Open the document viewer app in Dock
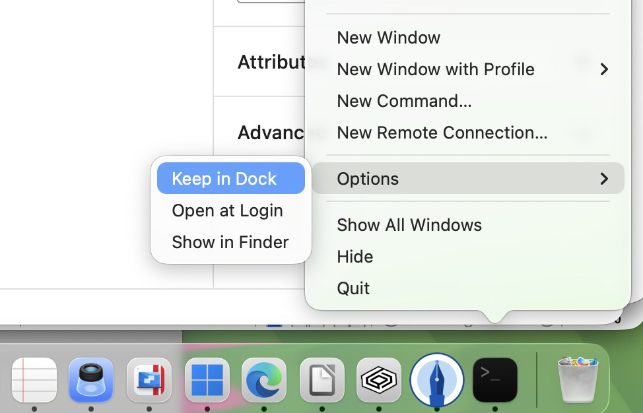Image resolution: width=643 pixels, height=413 pixels. click(321, 380)
